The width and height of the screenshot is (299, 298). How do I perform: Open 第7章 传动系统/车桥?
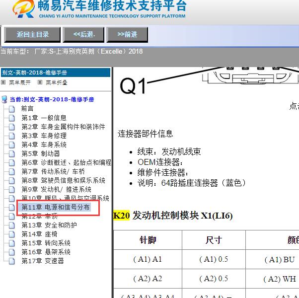coord(53,171)
